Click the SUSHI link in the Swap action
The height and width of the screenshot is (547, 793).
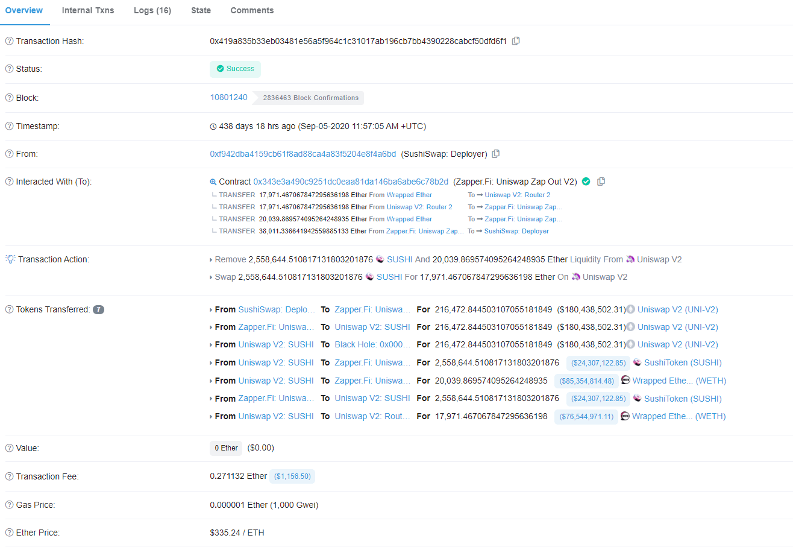390,277
